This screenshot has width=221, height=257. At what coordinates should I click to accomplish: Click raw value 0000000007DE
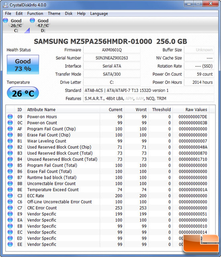pyautogui.click(x=193, y=117)
